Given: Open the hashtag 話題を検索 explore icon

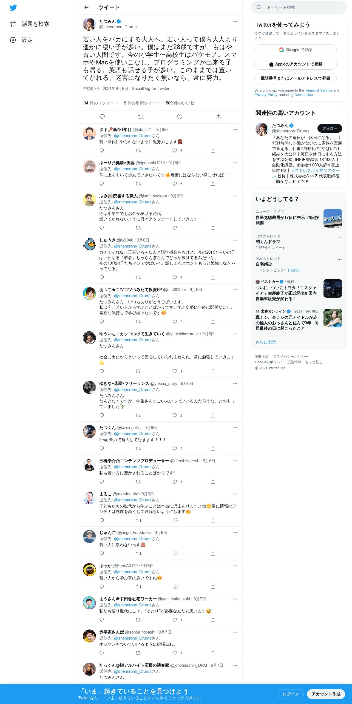Looking at the screenshot, I should click(13, 24).
